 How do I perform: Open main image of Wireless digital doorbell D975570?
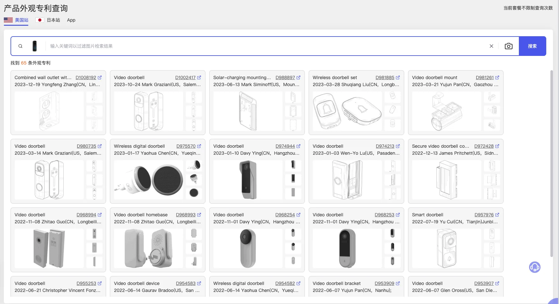[148, 180]
